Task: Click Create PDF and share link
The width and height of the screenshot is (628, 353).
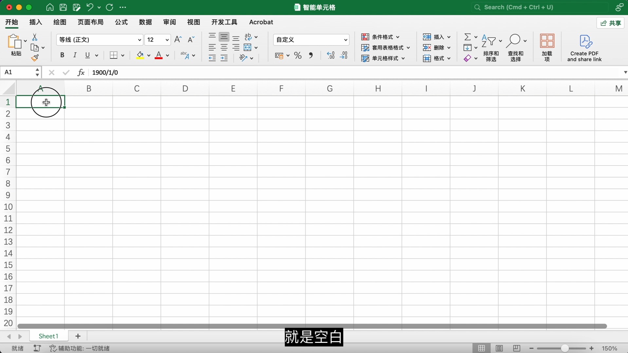Action: (584, 48)
